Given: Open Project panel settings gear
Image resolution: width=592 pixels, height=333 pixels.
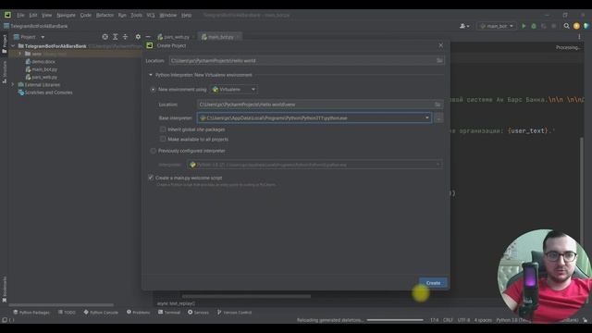Looking at the screenshot, I should [138, 37].
